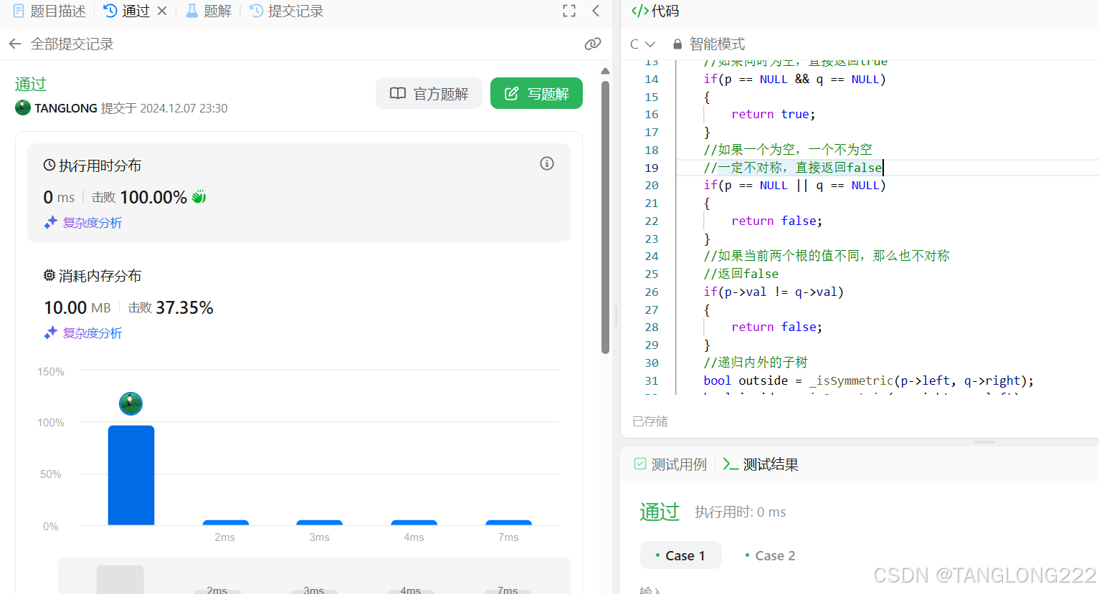This screenshot has width=1099, height=594.
Task: Click the clapping hands icon beside 100.00%
Action: tap(199, 197)
